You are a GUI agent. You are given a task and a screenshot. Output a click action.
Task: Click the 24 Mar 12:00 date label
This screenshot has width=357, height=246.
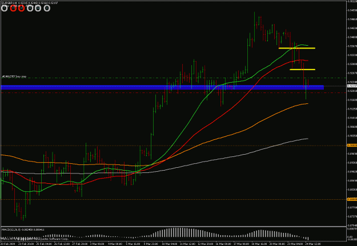click(312, 244)
